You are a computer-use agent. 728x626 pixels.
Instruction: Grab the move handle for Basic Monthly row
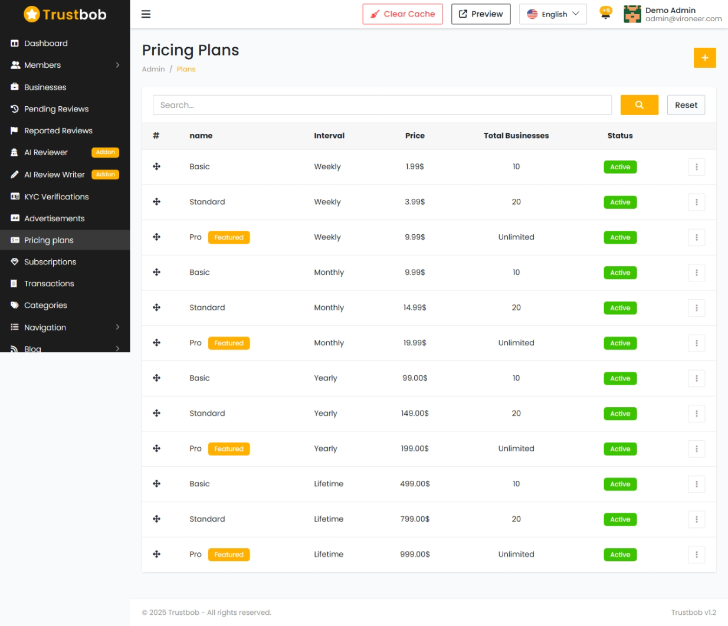tap(156, 273)
